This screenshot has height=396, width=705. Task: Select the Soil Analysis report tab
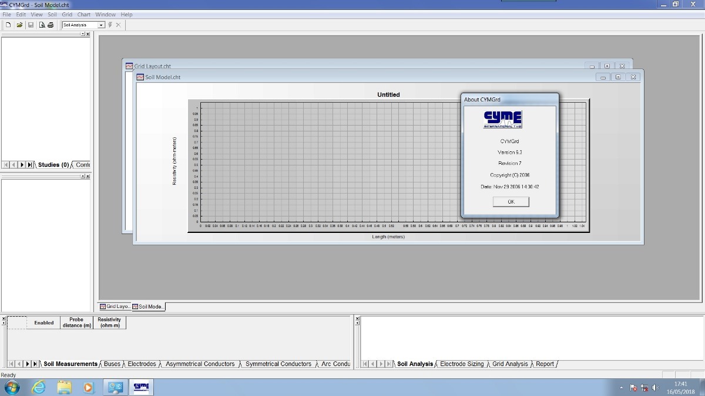[415, 364]
